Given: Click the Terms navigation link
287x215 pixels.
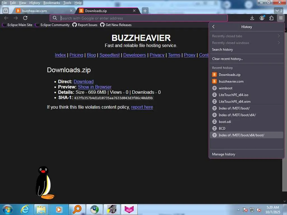Looking at the screenshot, I should (174, 55).
